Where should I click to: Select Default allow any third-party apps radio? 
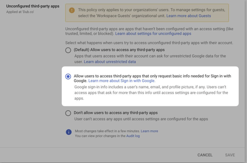pos(68,50)
